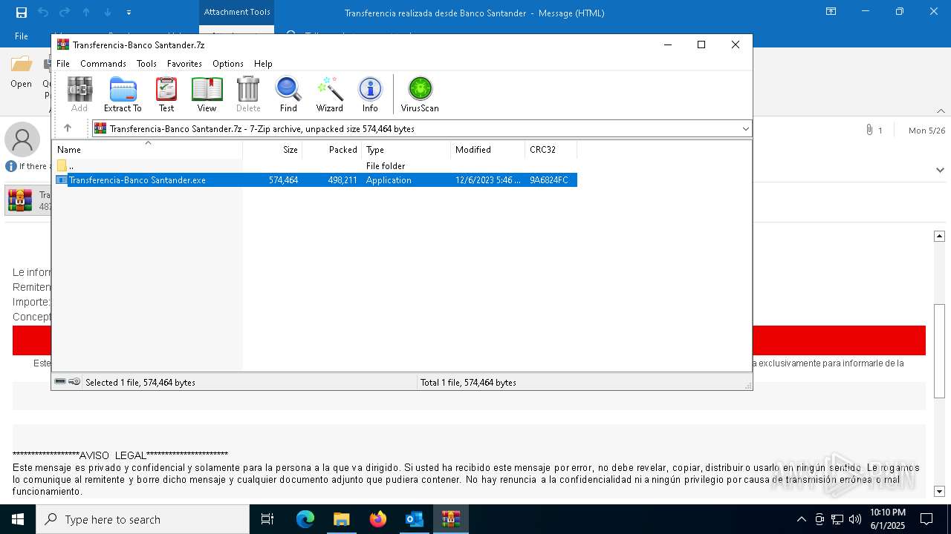
Task: Click the 'Total 1 file' status text
Action: click(468, 383)
